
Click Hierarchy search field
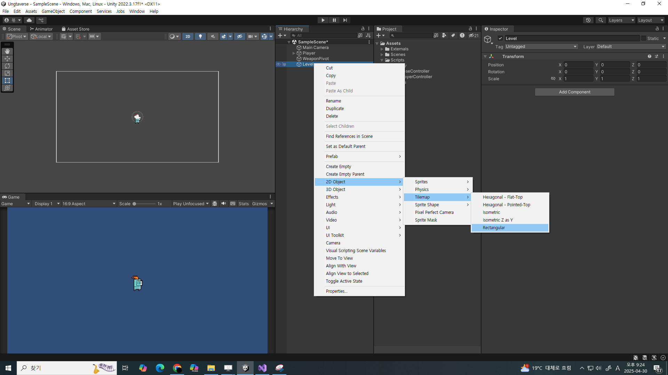[324, 35]
